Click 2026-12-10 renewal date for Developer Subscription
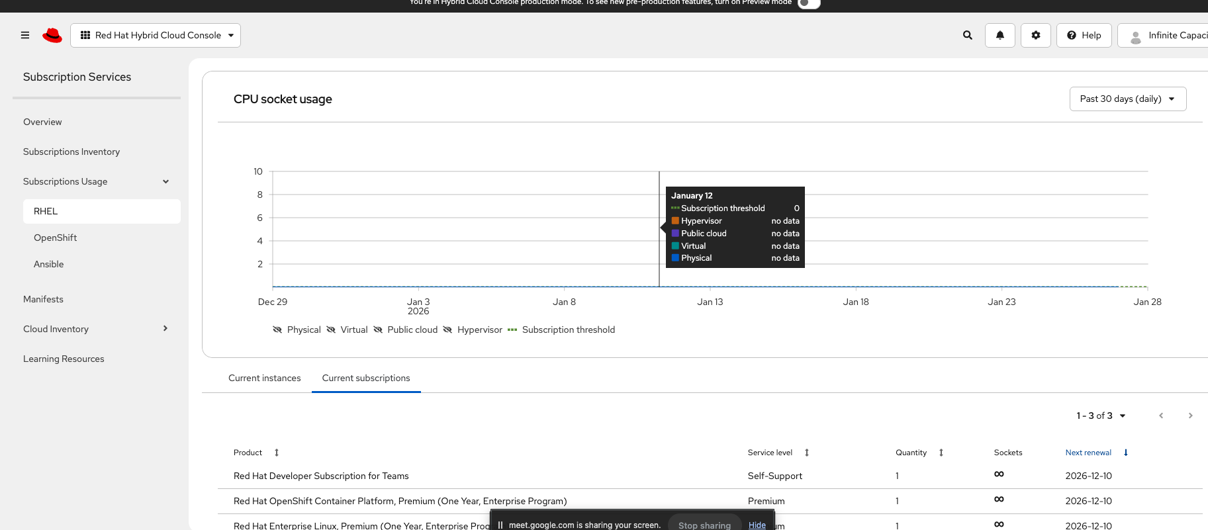The image size is (1208, 530). (1089, 476)
